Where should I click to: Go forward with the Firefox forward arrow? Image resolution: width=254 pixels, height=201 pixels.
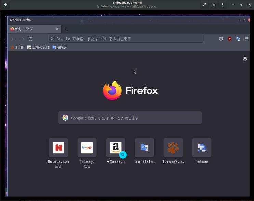[22, 39]
